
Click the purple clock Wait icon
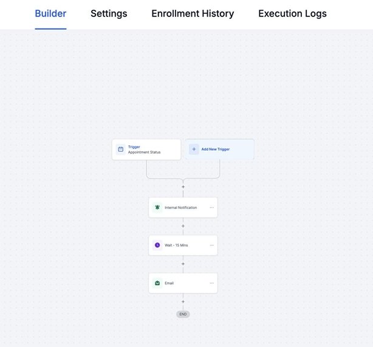pyautogui.click(x=157, y=245)
